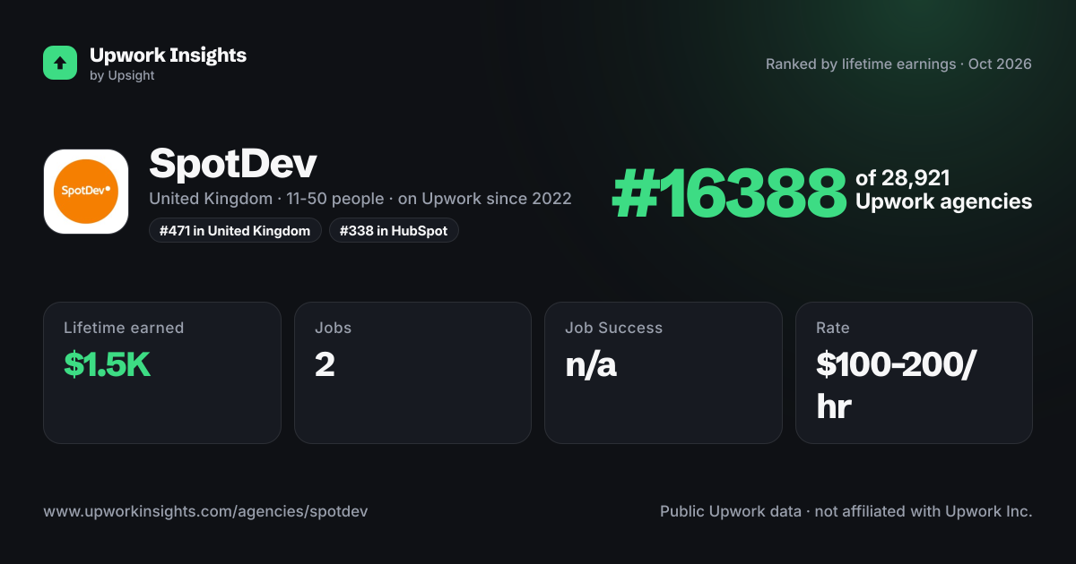Click the SpotDev agency name

click(233, 164)
